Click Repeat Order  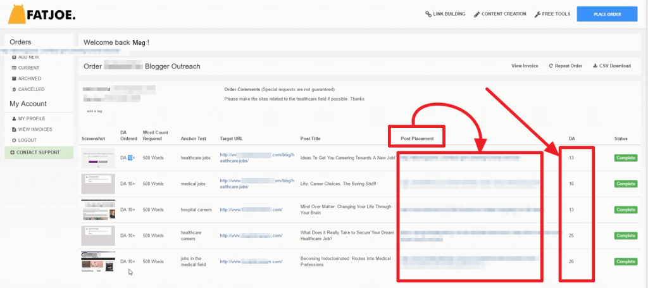point(565,66)
